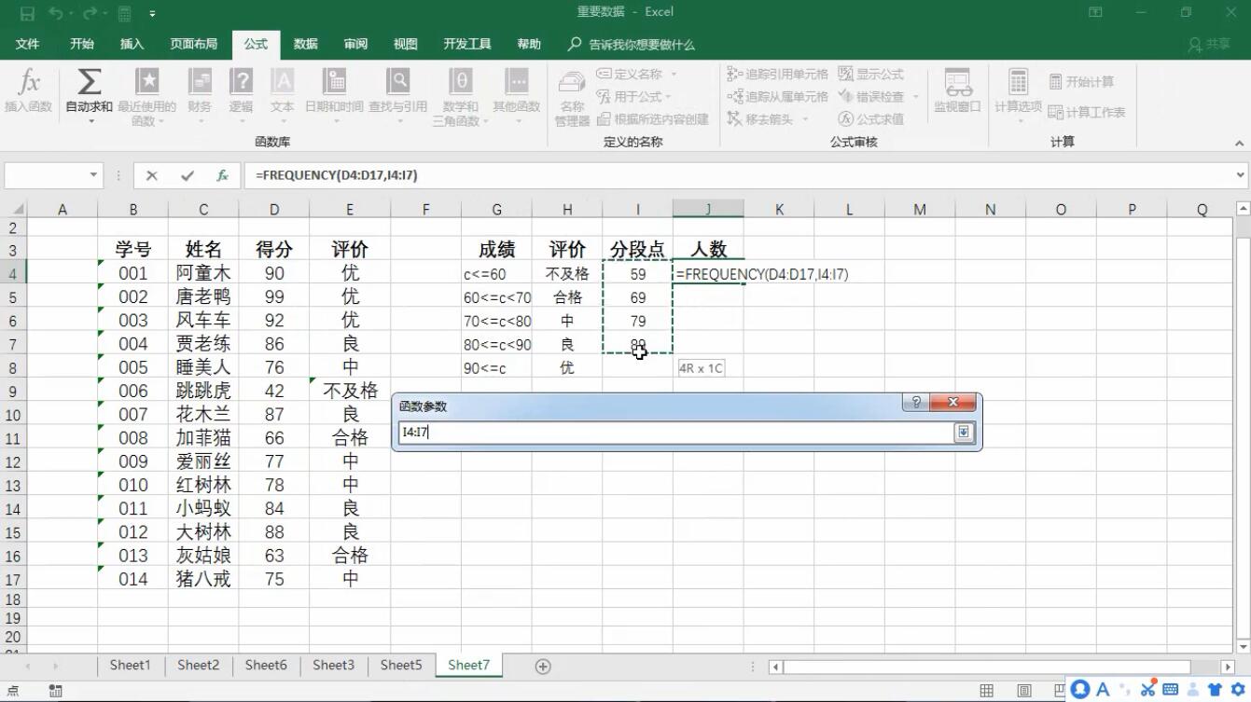
Task: Open the File (文件) menu
Action: click(28, 44)
